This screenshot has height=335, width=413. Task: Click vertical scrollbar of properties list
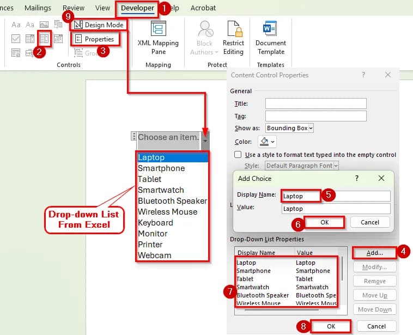click(x=342, y=269)
